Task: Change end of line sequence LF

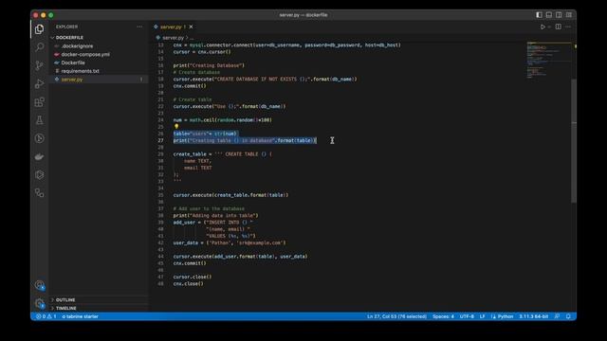Action: click(x=483, y=316)
